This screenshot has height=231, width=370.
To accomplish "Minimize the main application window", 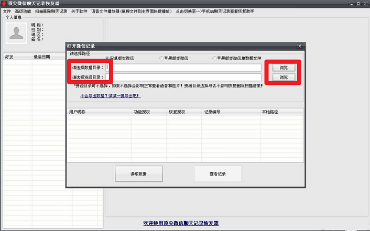I will (352, 4).
